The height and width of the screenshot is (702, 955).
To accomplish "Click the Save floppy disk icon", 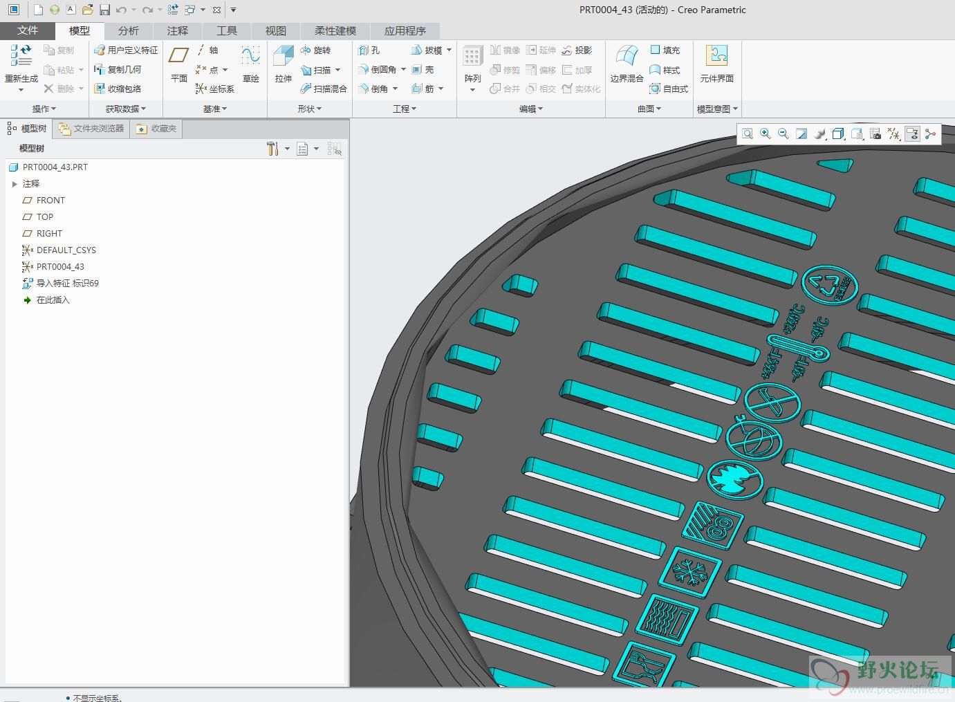I will [104, 10].
